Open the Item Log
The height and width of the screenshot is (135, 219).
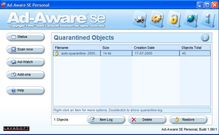[x=106, y=120]
